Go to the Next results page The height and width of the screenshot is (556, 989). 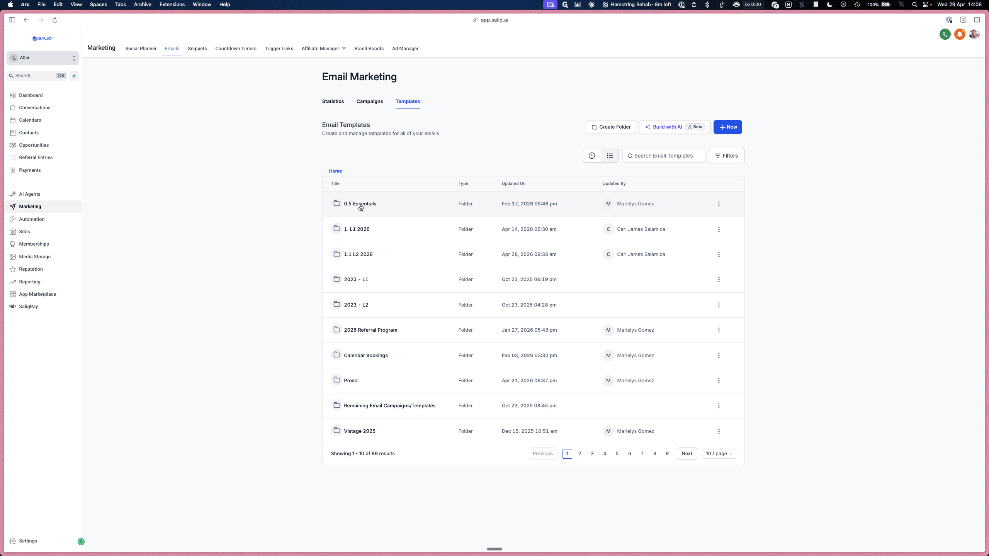[687, 453]
